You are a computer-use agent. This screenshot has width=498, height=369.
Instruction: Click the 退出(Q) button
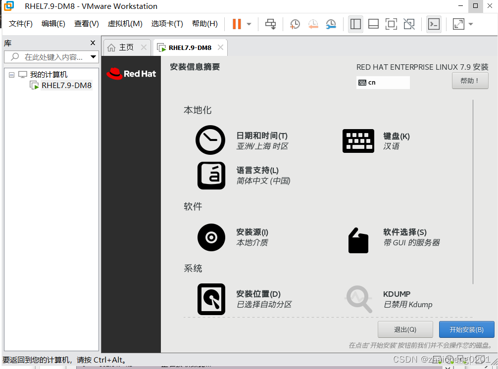(405, 329)
